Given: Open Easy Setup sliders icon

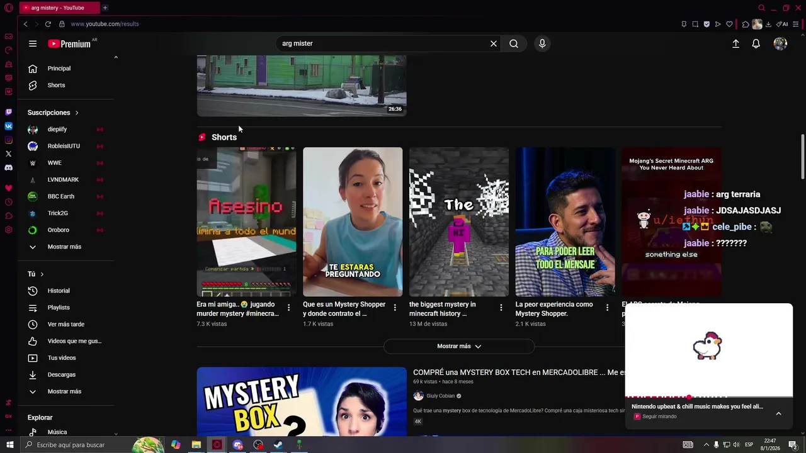Looking at the screenshot, I should (x=796, y=24).
